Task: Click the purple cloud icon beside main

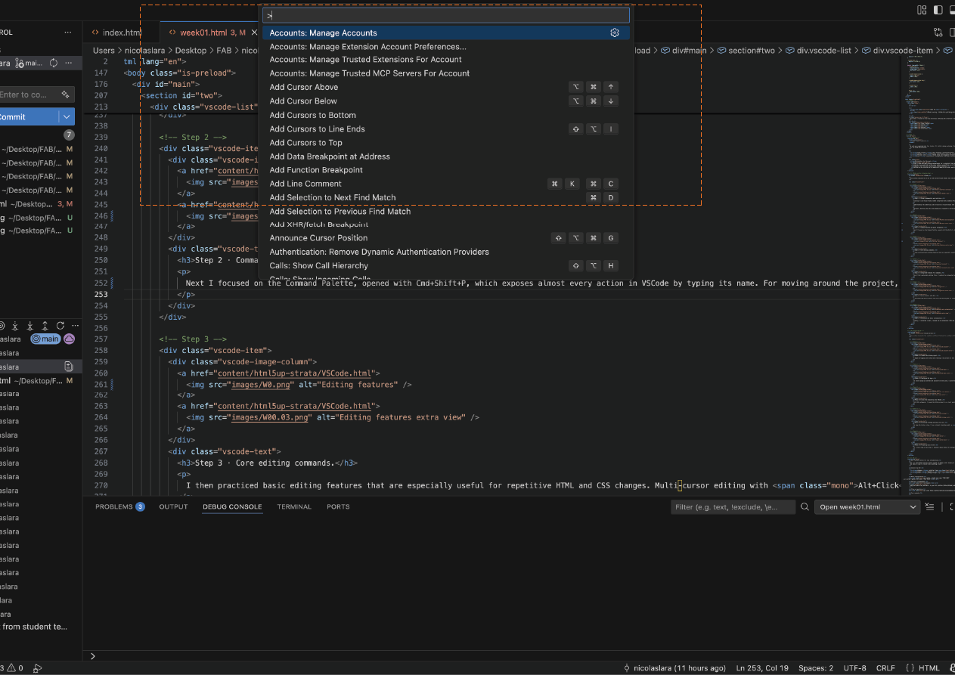Action: click(x=69, y=339)
